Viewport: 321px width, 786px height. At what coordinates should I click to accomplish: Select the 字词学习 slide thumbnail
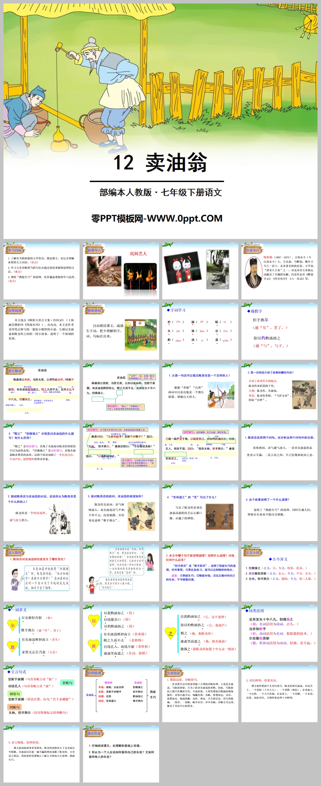(x=200, y=331)
